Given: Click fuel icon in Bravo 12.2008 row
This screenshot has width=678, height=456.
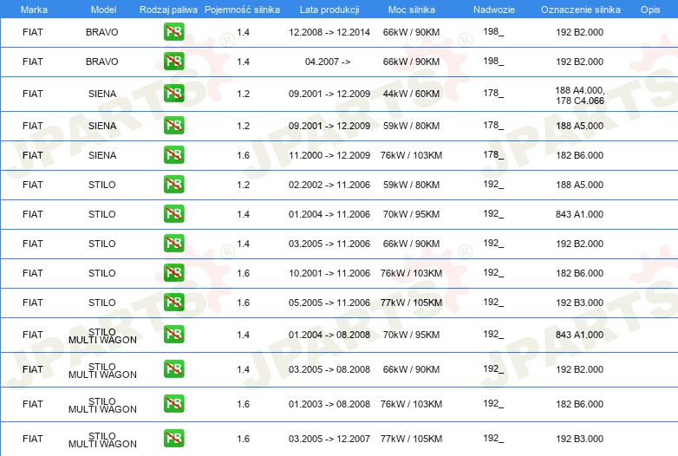Looking at the screenshot, I should [x=173, y=32].
